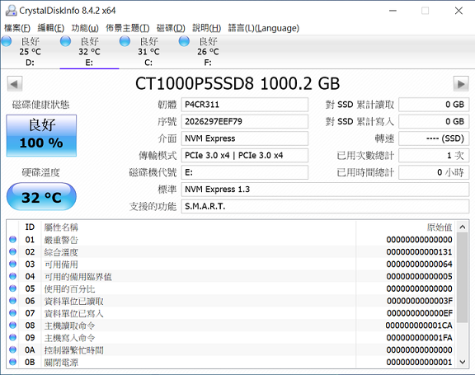Click the status dot of attribute 0B
Viewport: 475px width, 375px height.
12,362
